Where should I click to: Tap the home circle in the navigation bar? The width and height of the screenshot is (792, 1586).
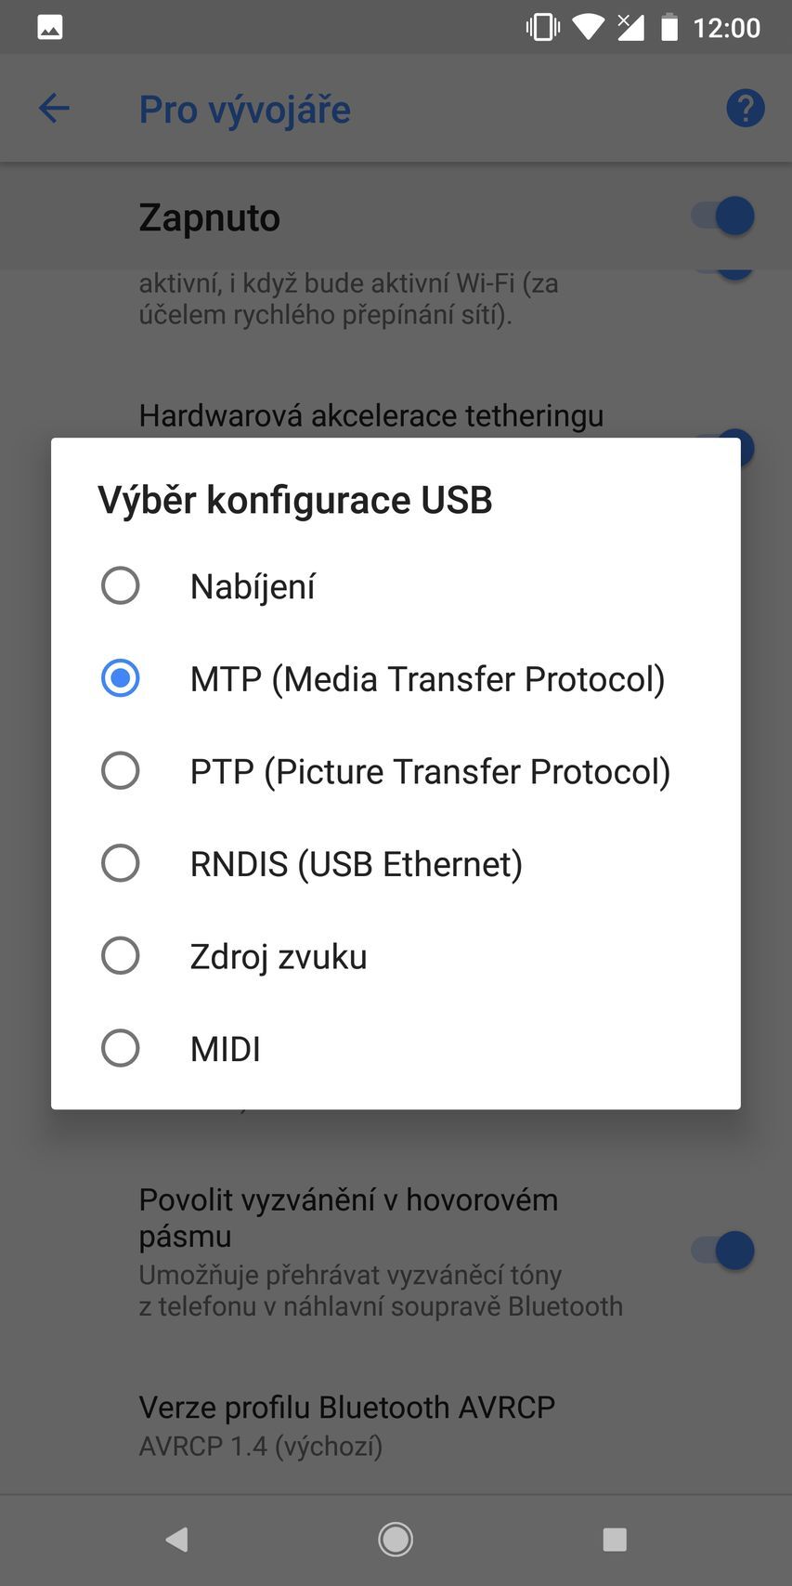(396, 1539)
